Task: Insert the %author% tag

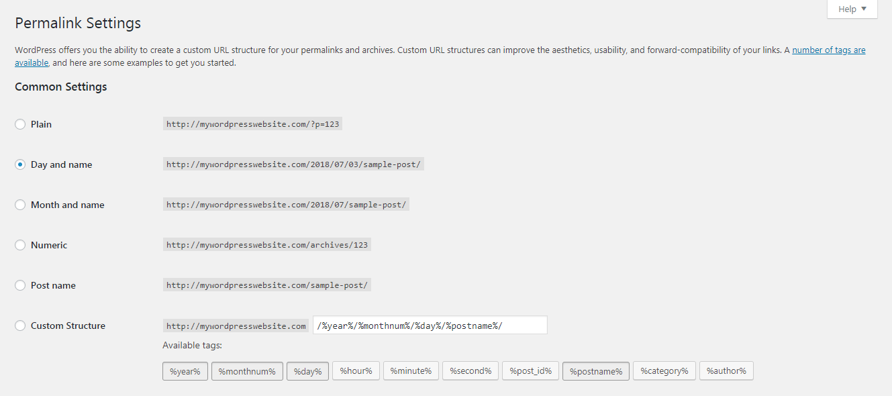Action: point(726,370)
